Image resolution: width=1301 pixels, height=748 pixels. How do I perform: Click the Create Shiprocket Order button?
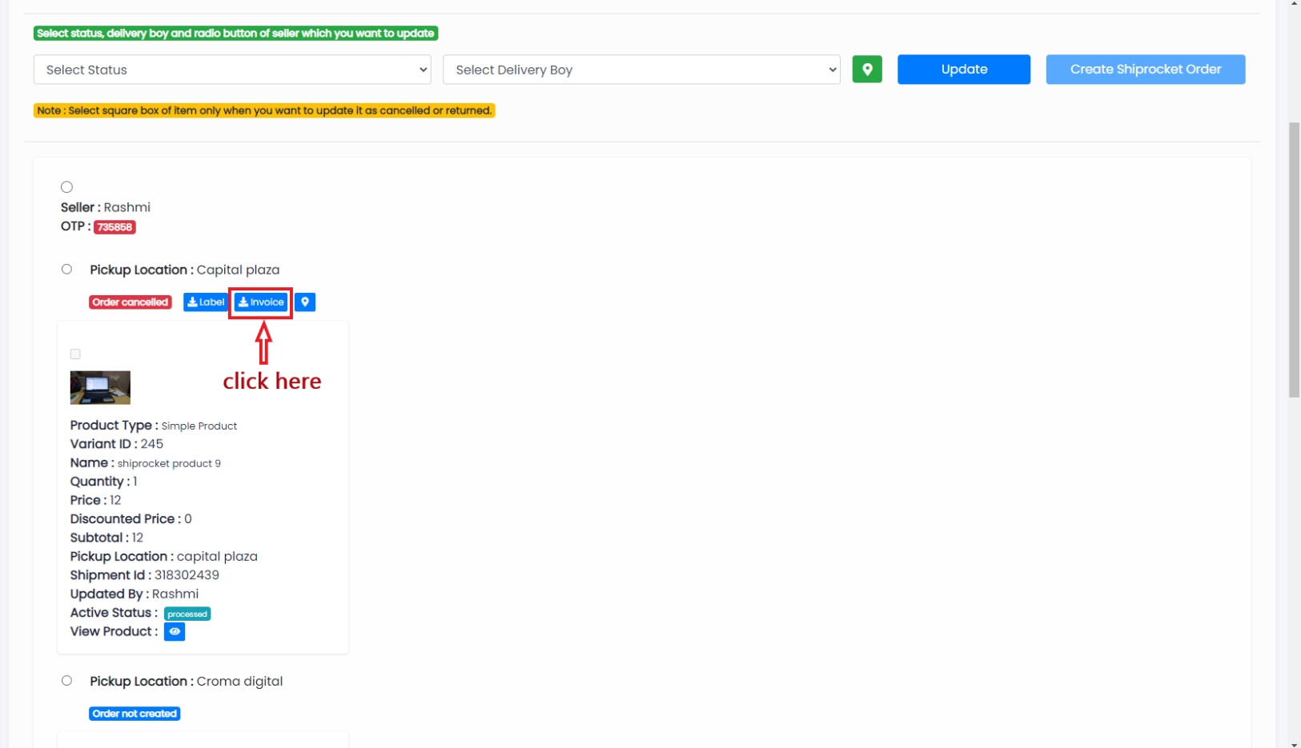[1145, 69]
